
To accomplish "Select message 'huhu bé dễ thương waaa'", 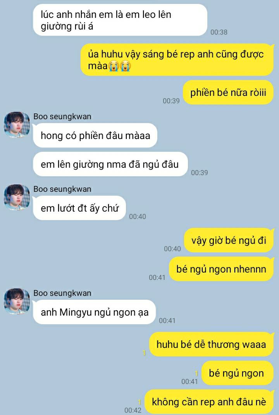I will tap(211, 344).
